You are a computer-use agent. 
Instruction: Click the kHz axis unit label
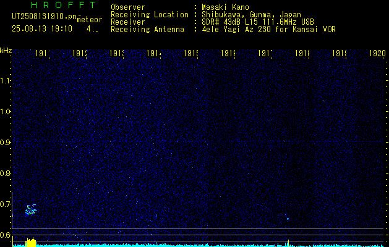point(6,51)
